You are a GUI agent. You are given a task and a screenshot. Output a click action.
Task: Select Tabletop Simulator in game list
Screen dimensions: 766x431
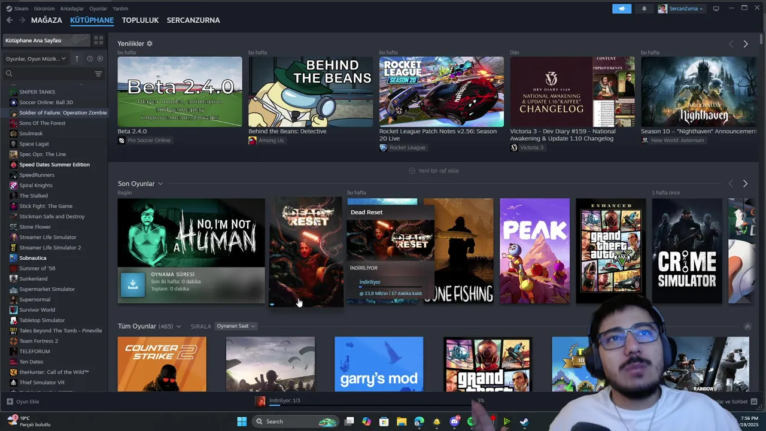click(x=42, y=320)
